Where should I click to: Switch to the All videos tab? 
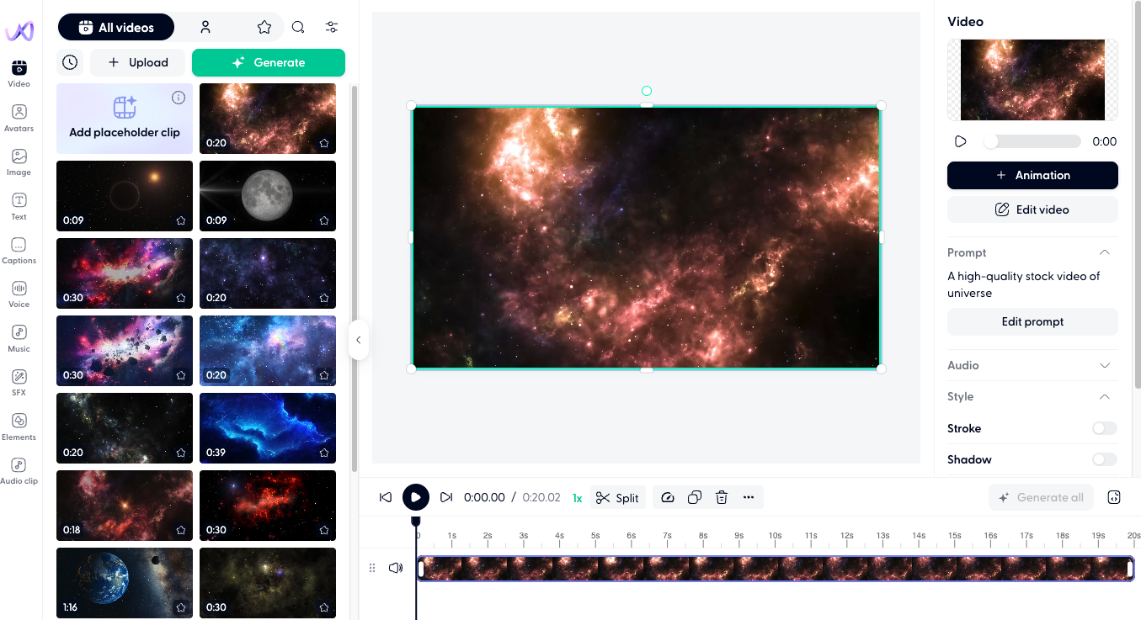[116, 27]
